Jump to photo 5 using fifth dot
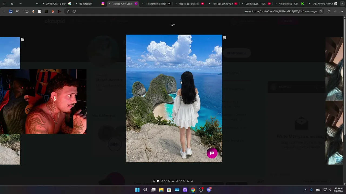Image resolution: width=346 pixels, height=194 pixels. (x=169, y=181)
